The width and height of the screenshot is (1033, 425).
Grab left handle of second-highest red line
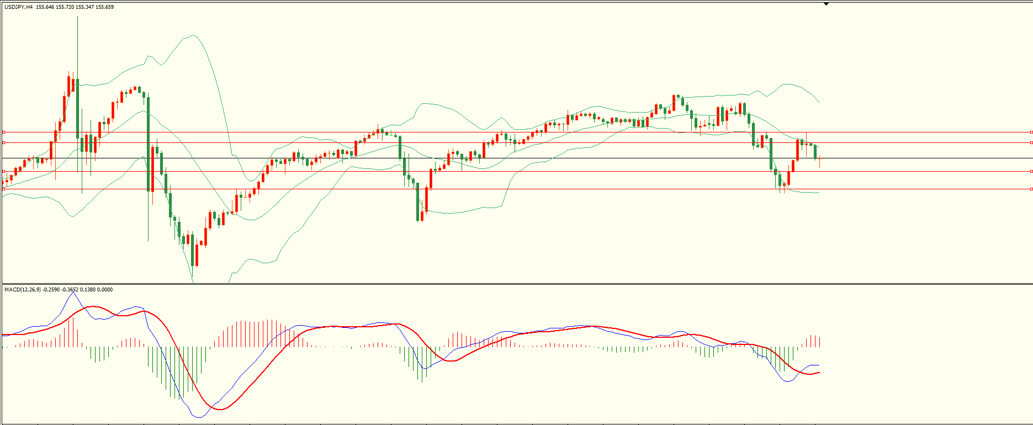click(x=3, y=142)
